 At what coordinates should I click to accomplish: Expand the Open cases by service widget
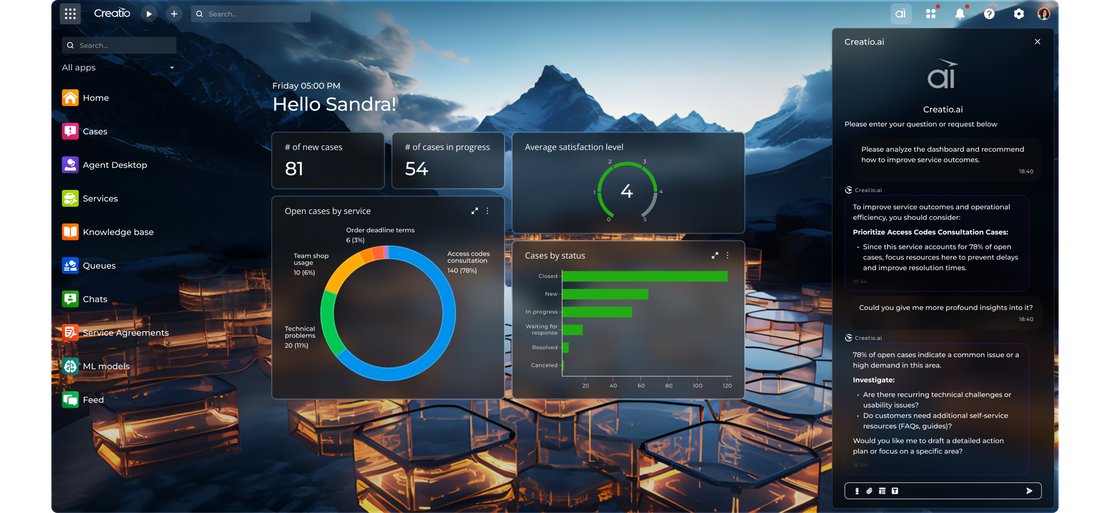[x=475, y=211]
